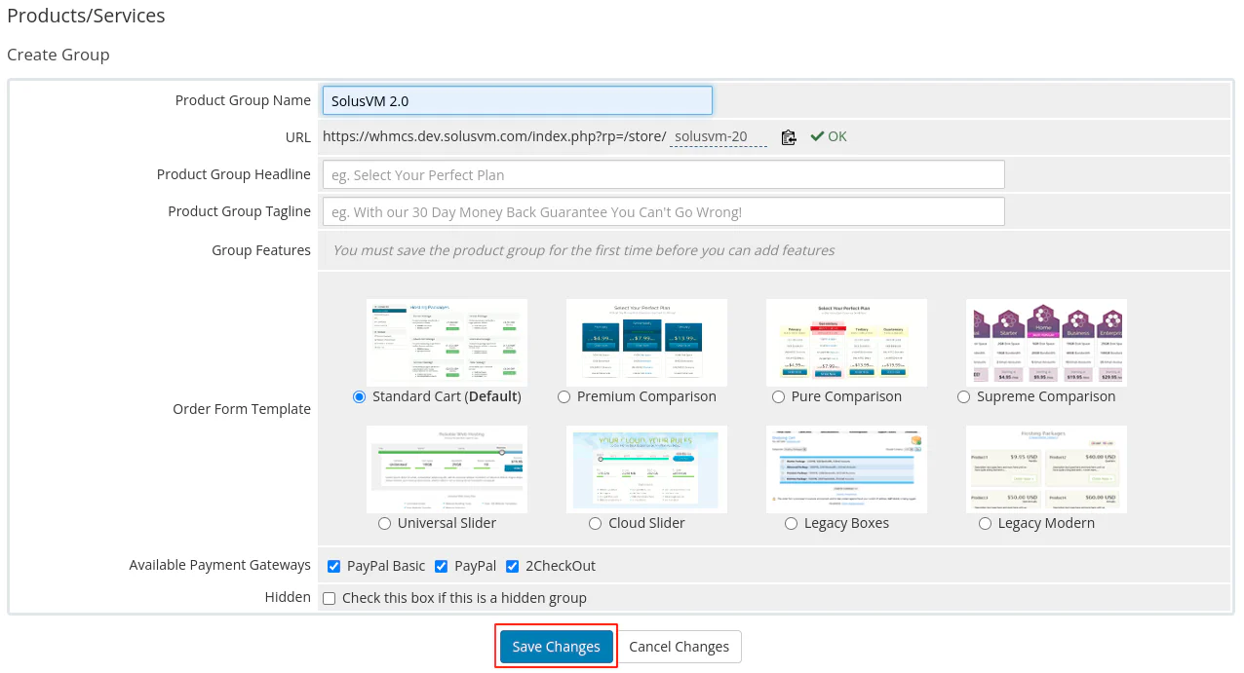Disable the PayPal payment gateway

(441, 566)
